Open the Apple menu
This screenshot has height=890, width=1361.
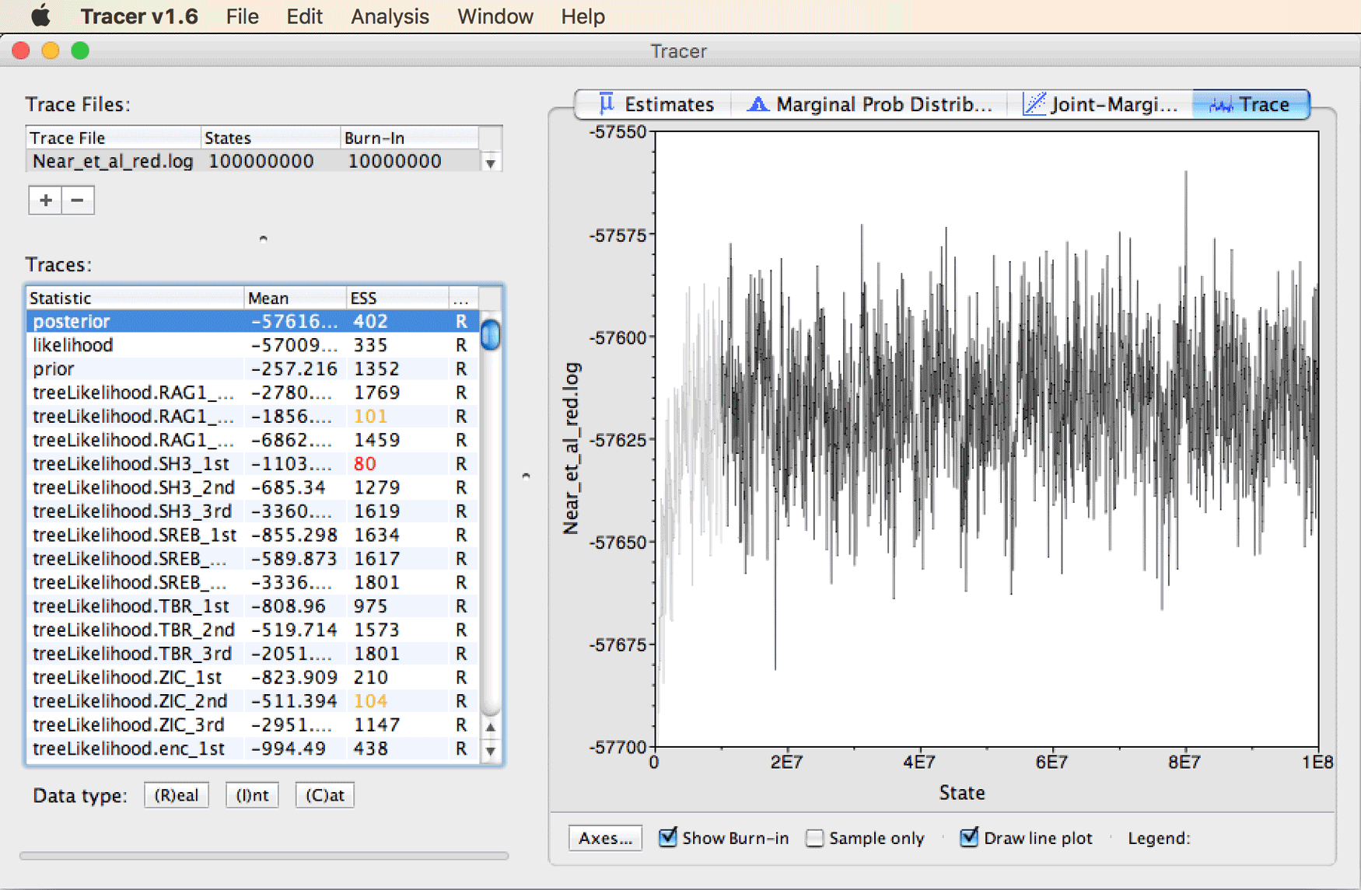(40, 16)
